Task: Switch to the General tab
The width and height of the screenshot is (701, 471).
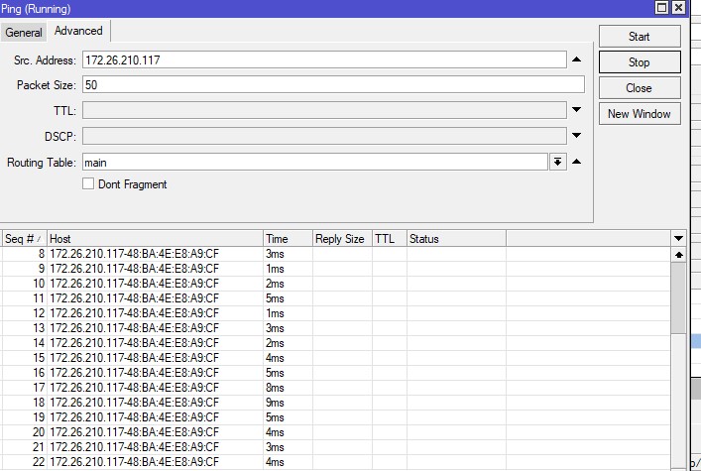Action: click(x=23, y=32)
